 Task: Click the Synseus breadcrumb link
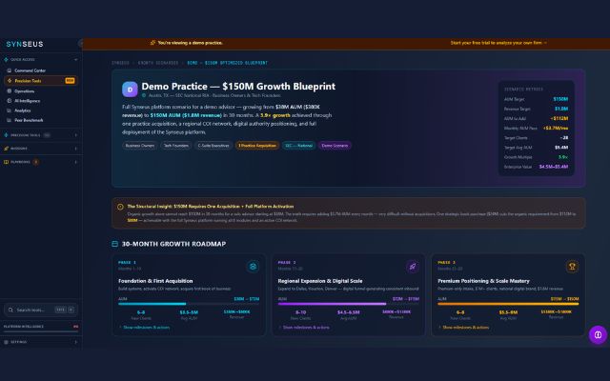(x=120, y=63)
